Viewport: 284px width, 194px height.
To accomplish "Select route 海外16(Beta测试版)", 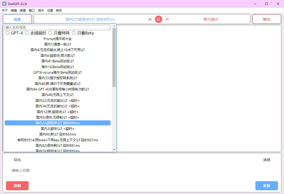I will pyautogui.click(x=58, y=67).
